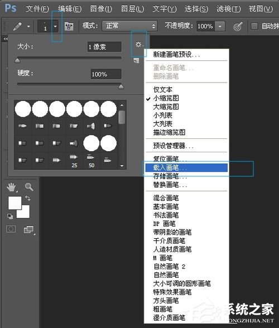Open the 选择(S) menu
279x328 pixels.
tap(196, 9)
